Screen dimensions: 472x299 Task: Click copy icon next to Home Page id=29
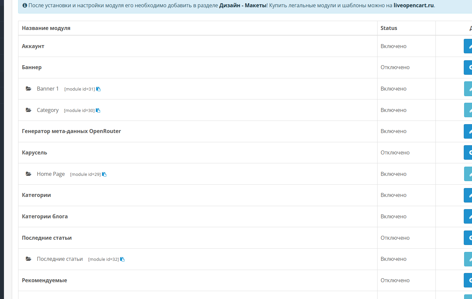tap(104, 174)
